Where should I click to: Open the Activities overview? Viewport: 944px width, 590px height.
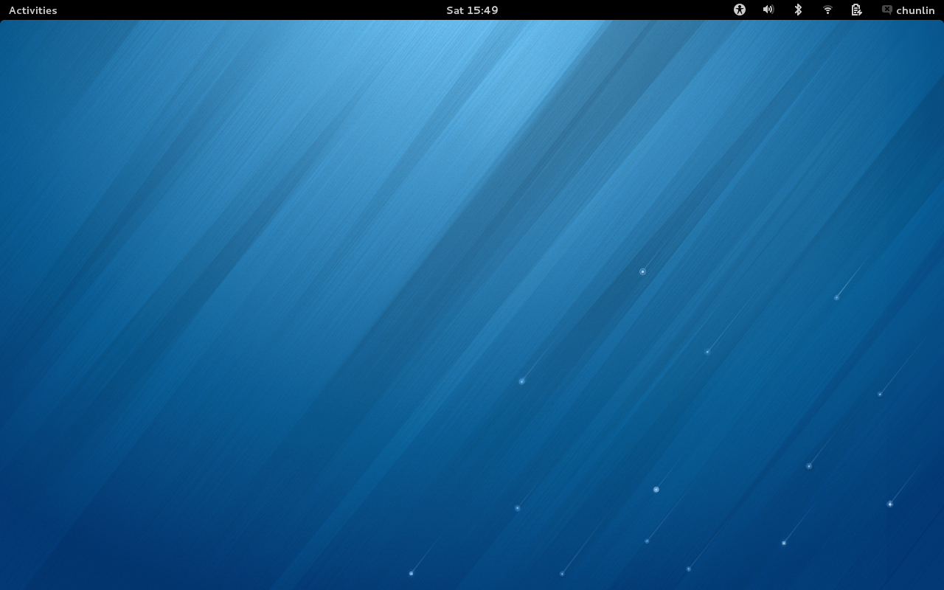point(32,10)
